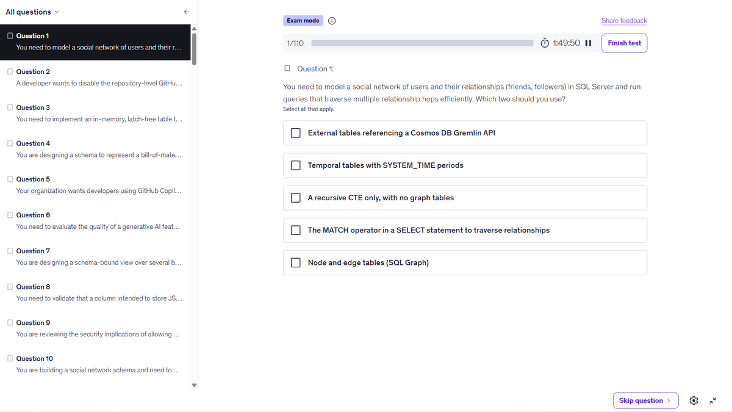Click the sidebar scrollbar thumb
Image resolution: width=732 pixels, height=412 pixels.
click(195, 48)
